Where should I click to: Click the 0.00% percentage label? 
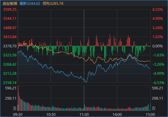[157, 46]
